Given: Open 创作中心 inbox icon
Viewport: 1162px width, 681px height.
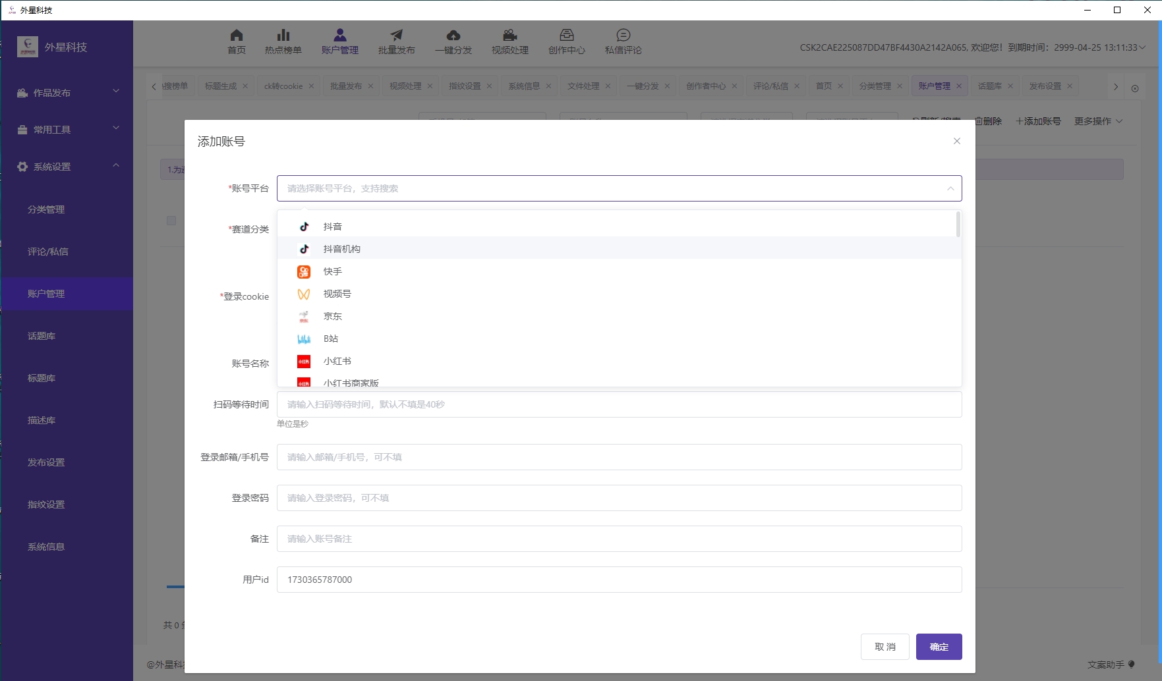Looking at the screenshot, I should [x=567, y=36].
